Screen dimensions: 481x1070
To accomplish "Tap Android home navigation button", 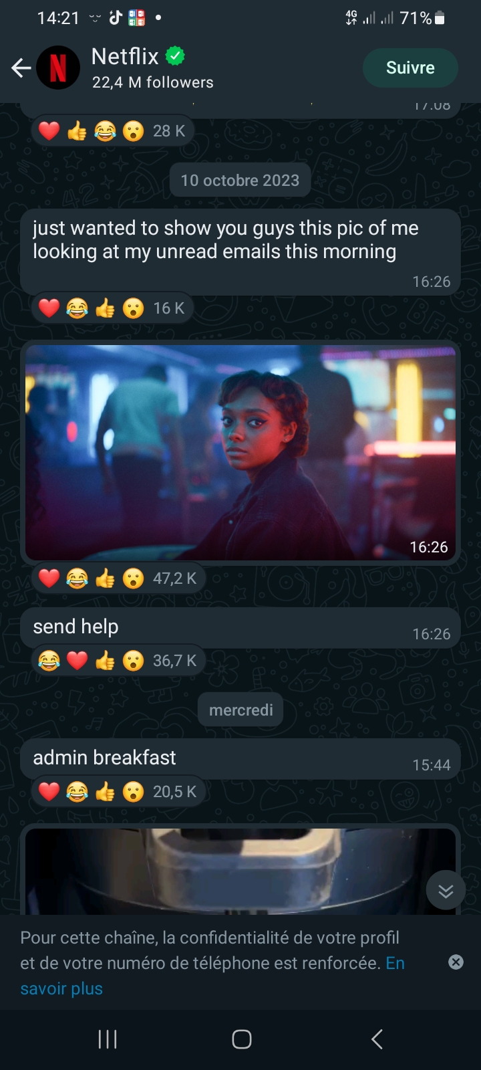I will (x=241, y=1039).
